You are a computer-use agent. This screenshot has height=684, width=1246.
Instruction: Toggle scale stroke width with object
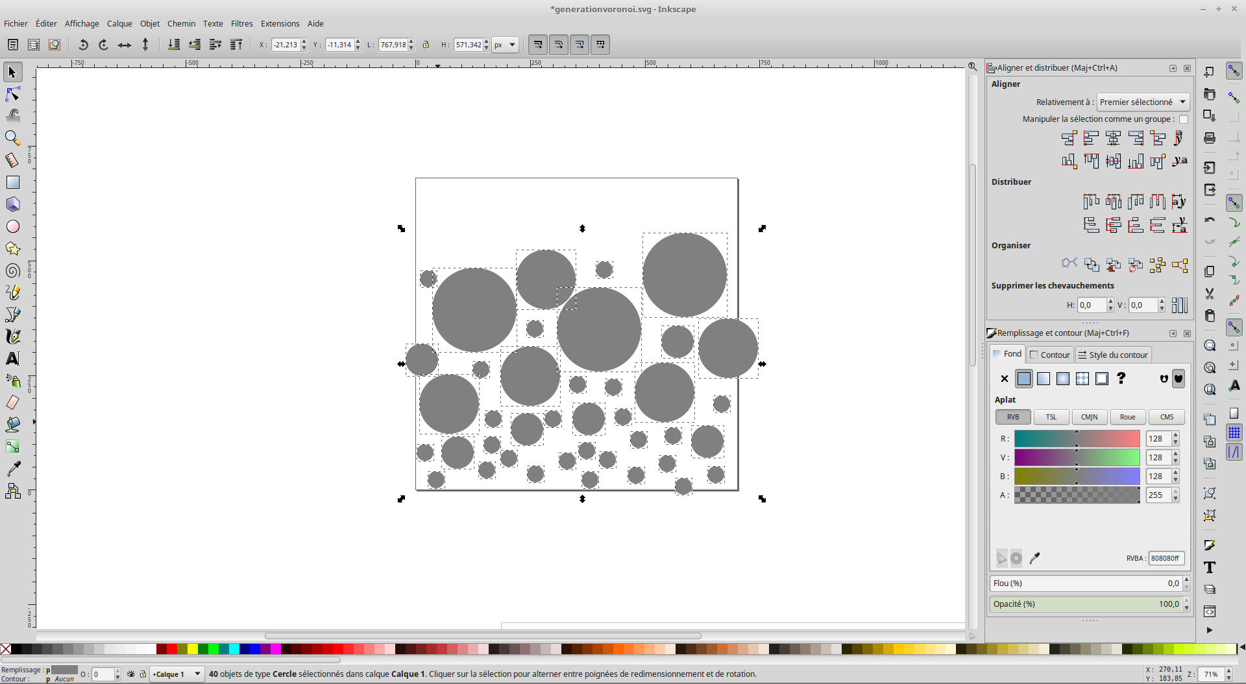point(537,45)
